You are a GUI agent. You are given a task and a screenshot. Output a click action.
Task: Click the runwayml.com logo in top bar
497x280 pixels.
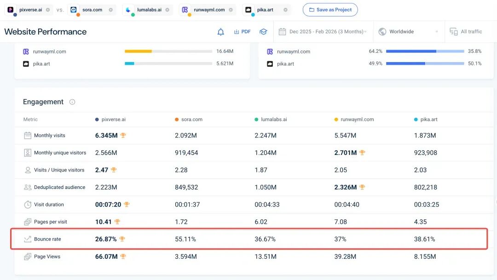tap(185, 10)
